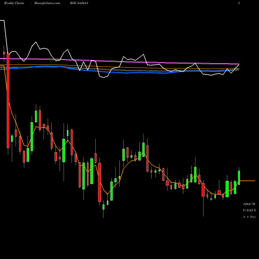Click the BSE stock code label
This screenshot has width=259, height=259.
(x=79, y=3)
